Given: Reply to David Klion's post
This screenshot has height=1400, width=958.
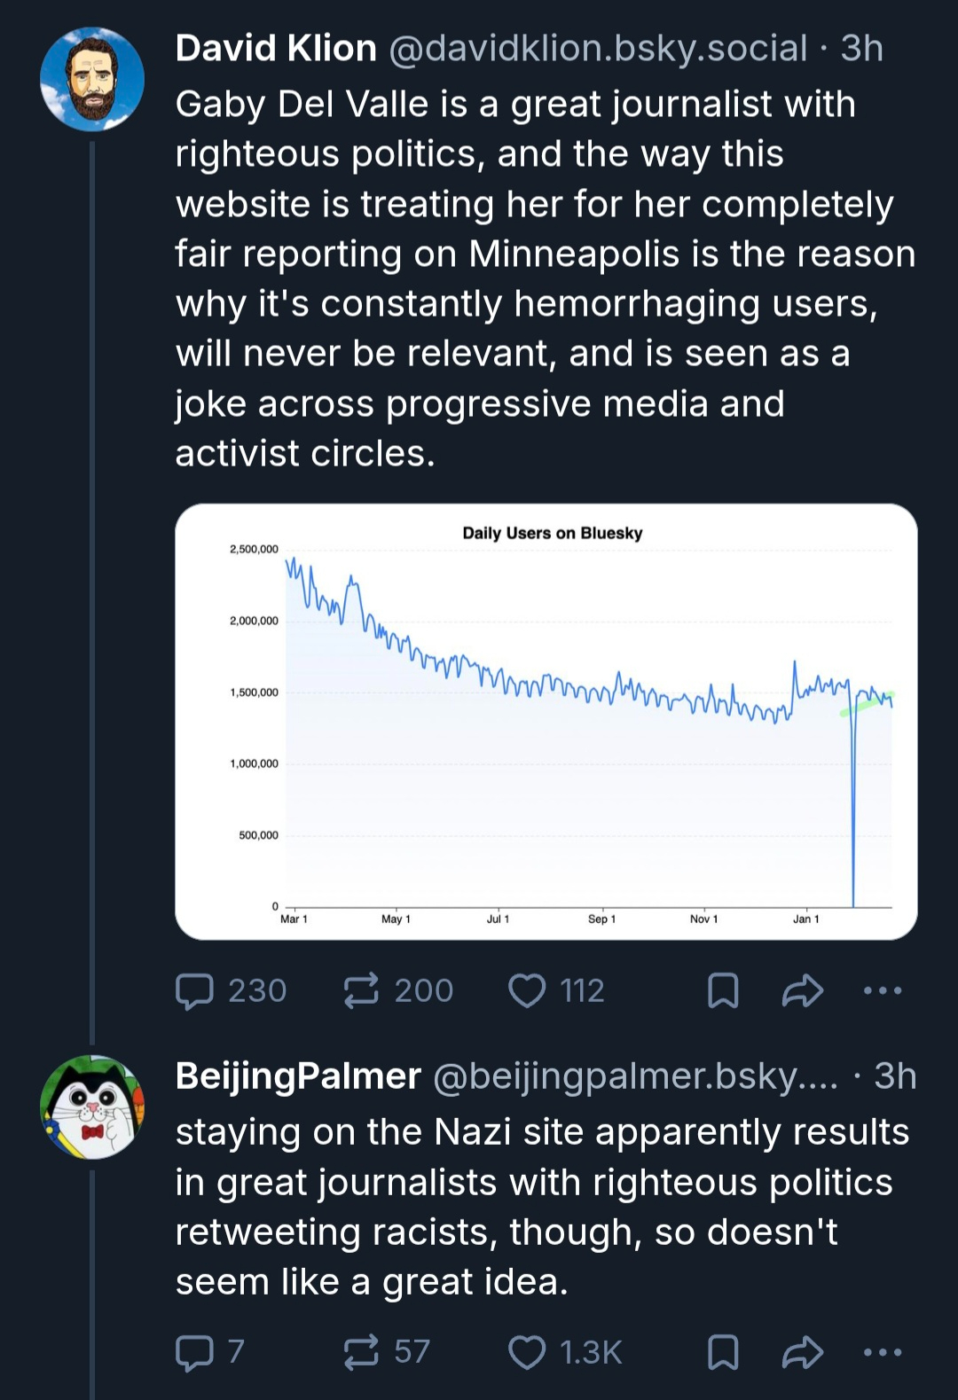Looking at the screenshot, I should (x=195, y=990).
